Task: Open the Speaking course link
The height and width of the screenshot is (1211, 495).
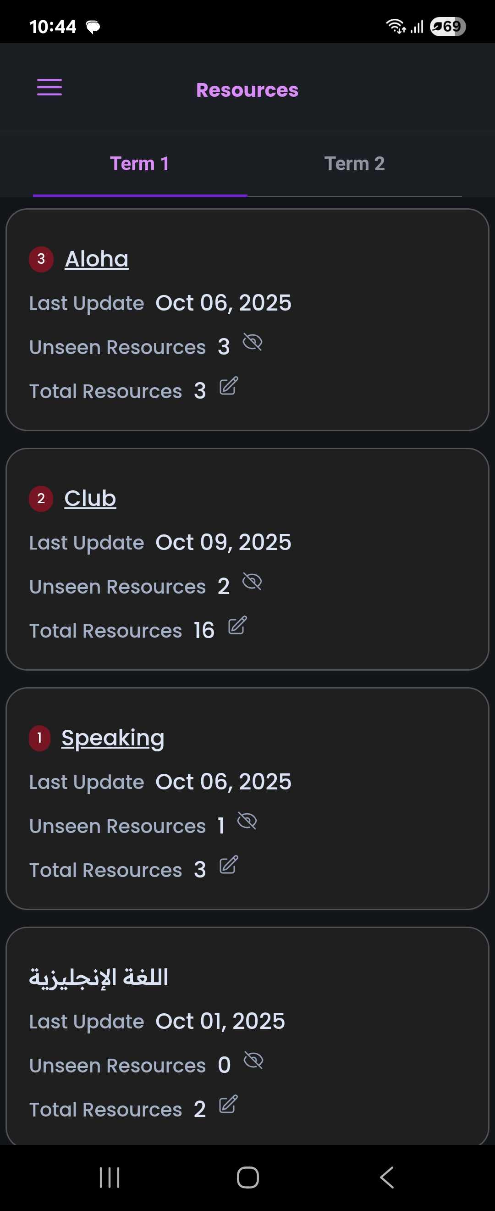Action: tap(113, 738)
